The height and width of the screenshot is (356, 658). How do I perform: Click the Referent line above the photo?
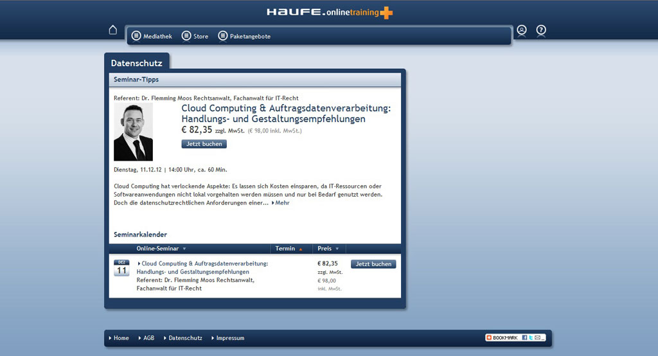click(x=206, y=98)
